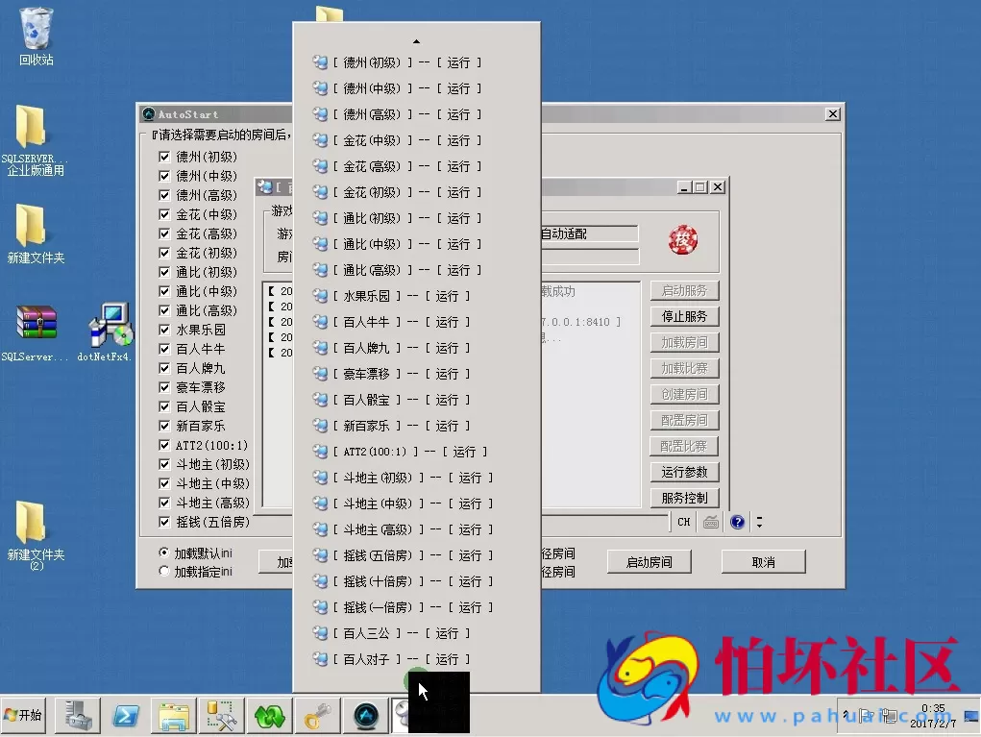Open the CH input language selector

pyautogui.click(x=683, y=522)
